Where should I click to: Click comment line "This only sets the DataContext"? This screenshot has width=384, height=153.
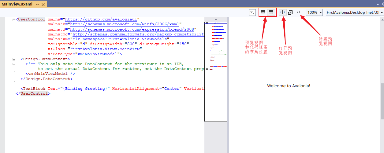105,64
